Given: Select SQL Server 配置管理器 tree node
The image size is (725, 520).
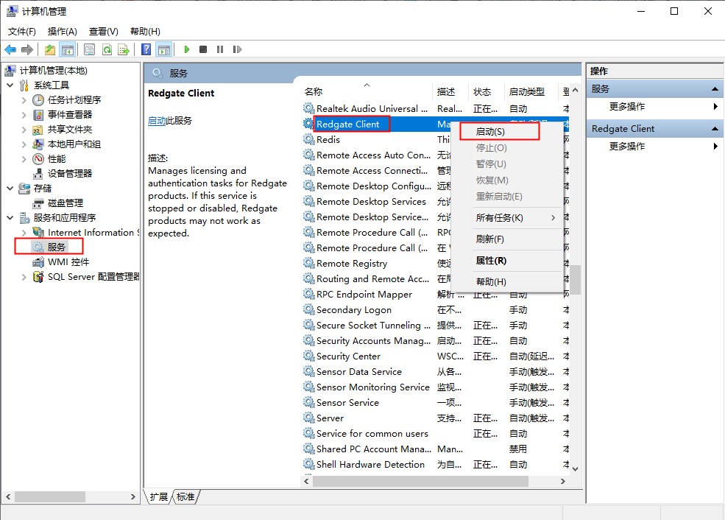Looking at the screenshot, I should tap(93, 277).
